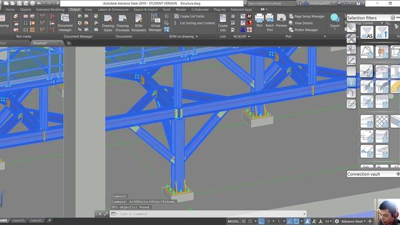This screenshot has height=225, width=400.
Task: Toggle MODEL space button
Action: (x=233, y=221)
